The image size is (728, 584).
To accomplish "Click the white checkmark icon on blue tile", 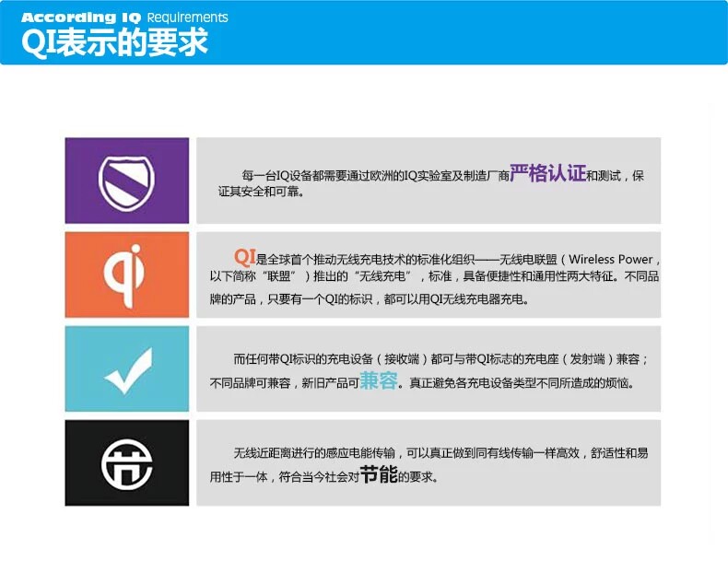I will [x=129, y=371].
